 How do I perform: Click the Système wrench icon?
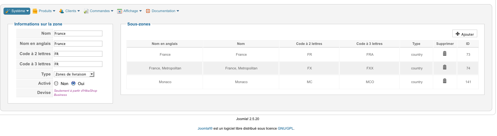point(8,11)
